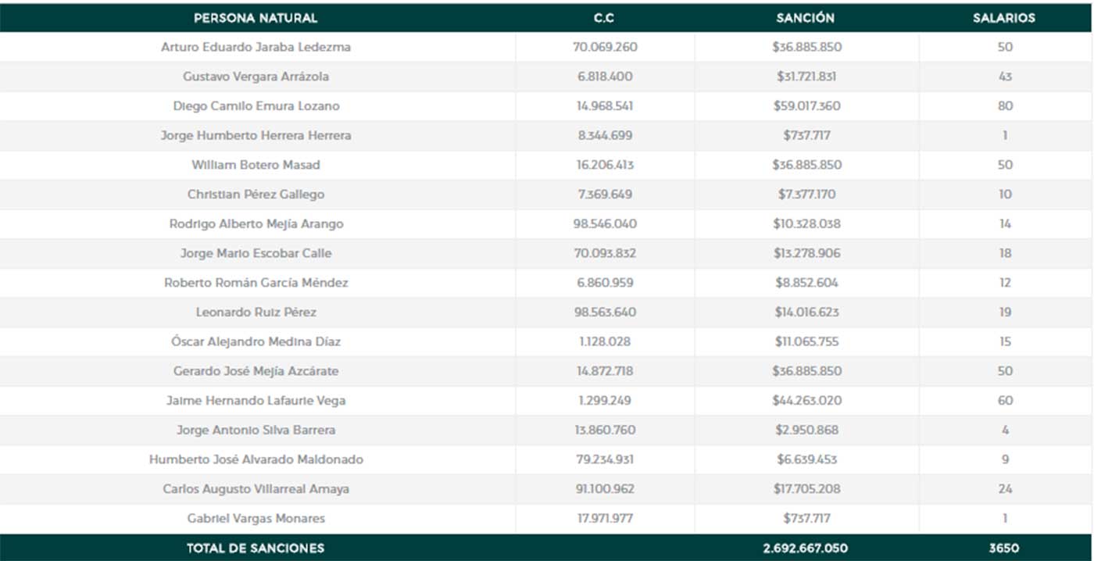The height and width of the screenshot is (561, 1094).
Task: Select William Botero Masad's sanction amount
Action: (x=806, y=165)
